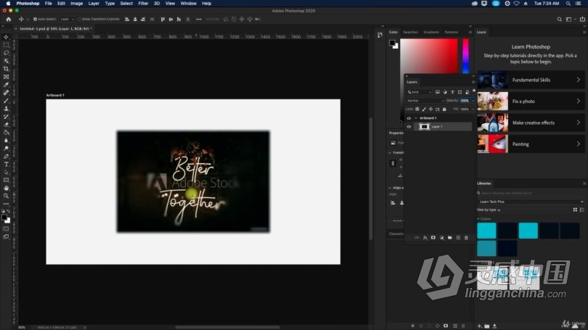Hide Layer 1 using its eye icon
588x330 pixels.
(x=409, y=127)
